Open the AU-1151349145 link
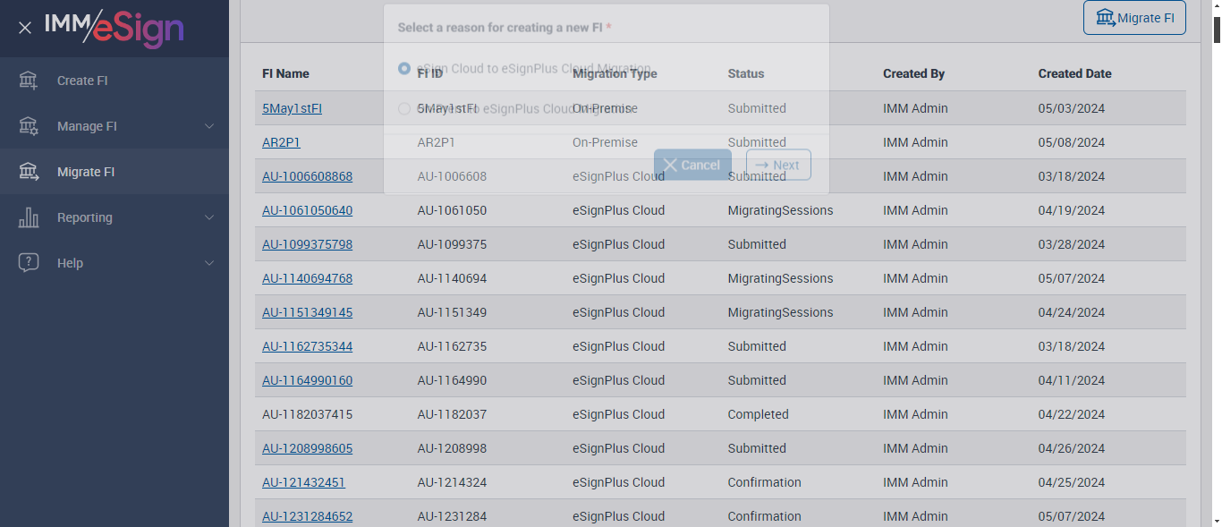1222x527 pixels. click(307, 312)
